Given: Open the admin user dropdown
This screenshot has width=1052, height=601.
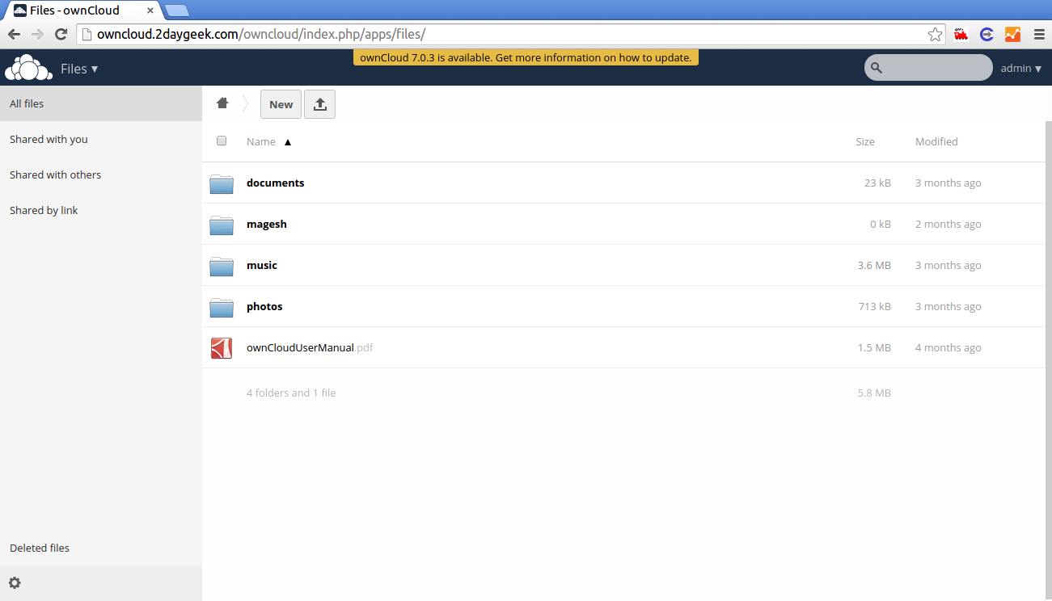Looking at the screenshot, I should pos(1020,69).
